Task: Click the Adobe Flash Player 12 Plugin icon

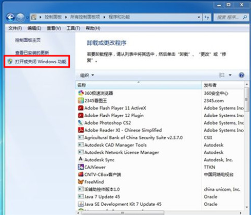Action: click(x=81, y=115)
